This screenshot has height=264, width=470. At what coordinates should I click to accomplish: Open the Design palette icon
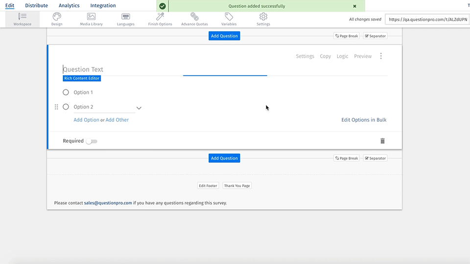point(57,17)
